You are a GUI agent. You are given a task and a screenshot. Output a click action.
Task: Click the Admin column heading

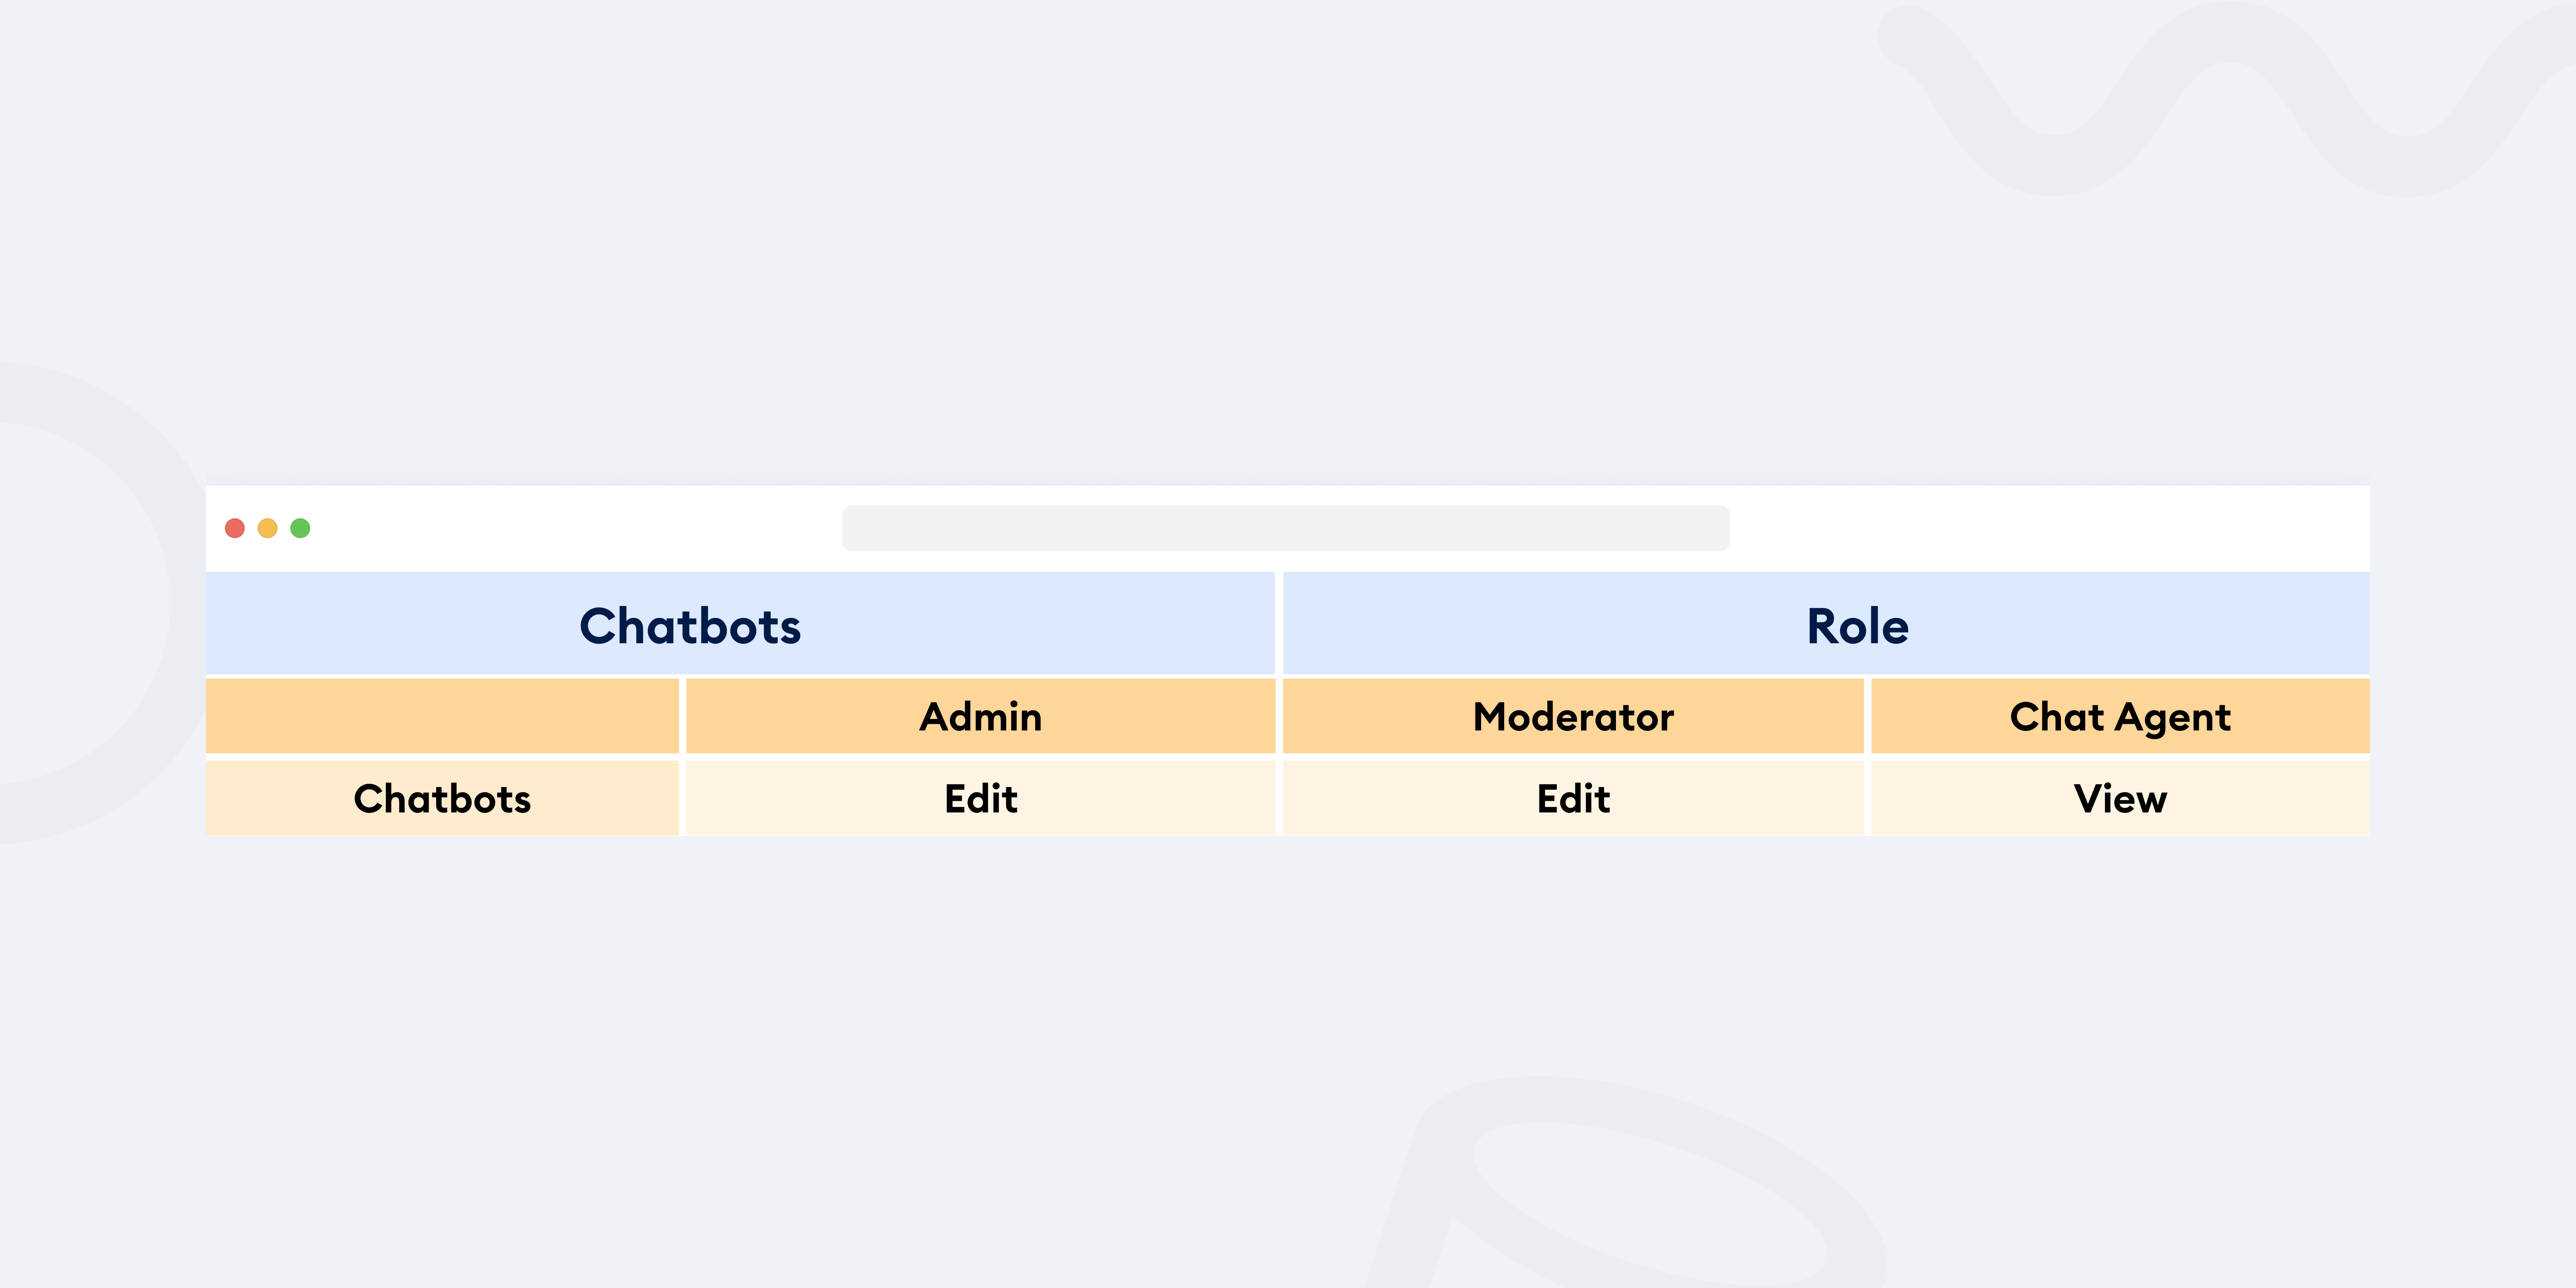click(x=980, y=716)
